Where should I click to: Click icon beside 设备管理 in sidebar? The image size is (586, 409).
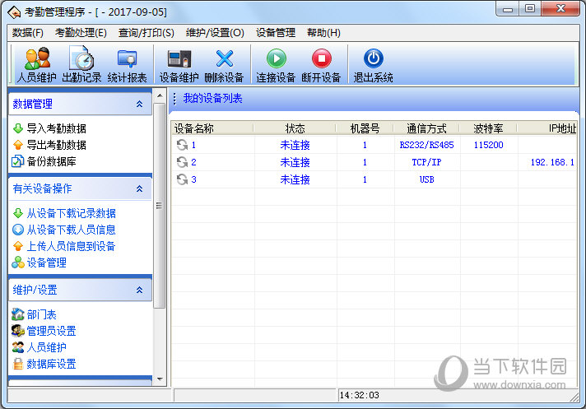18,263
